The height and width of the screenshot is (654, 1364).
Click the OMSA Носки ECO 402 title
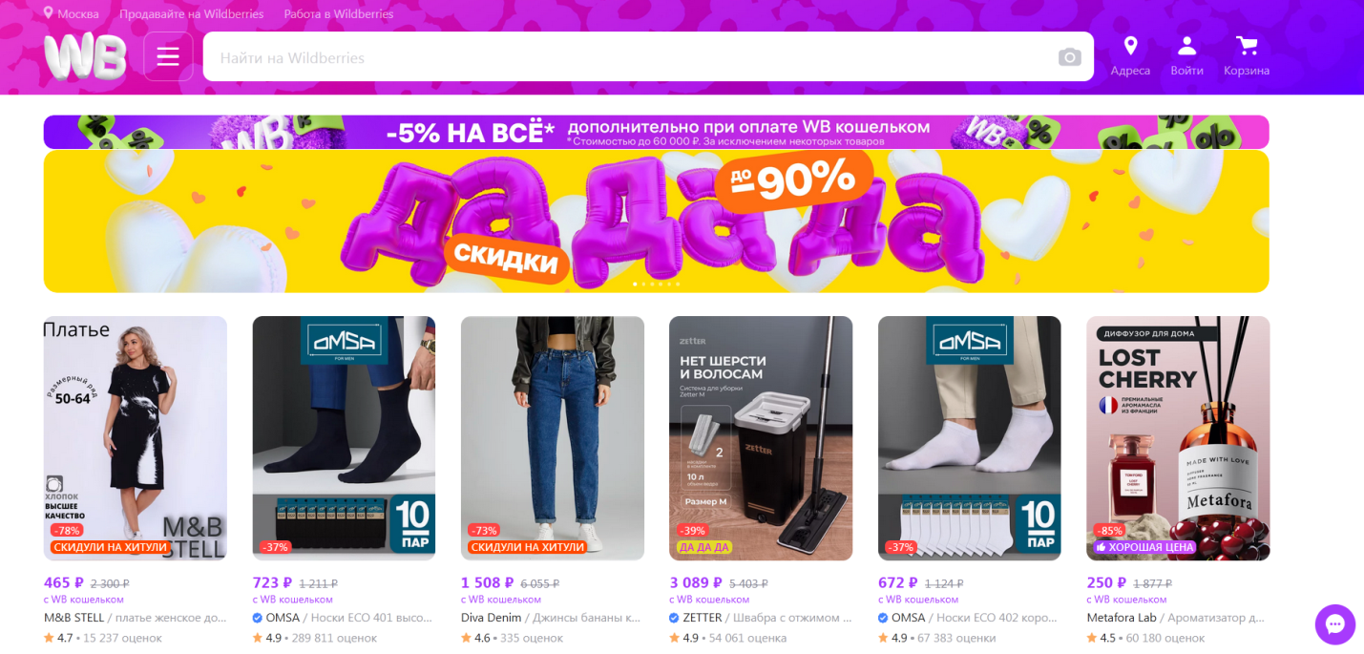click(x=969, y=618)
